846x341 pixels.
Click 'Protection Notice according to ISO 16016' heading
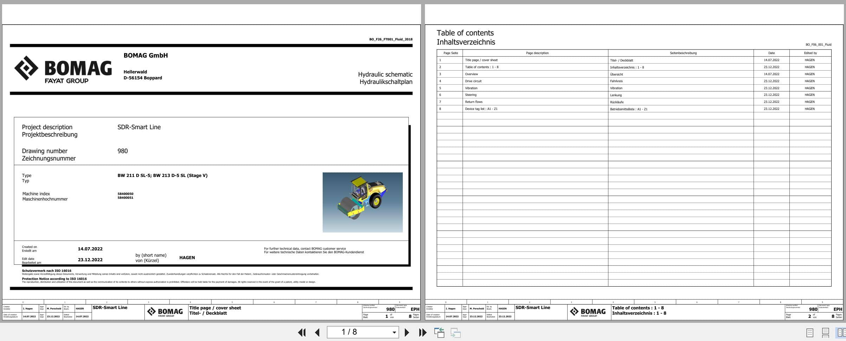pyautogui.click(x=54, y=279)
